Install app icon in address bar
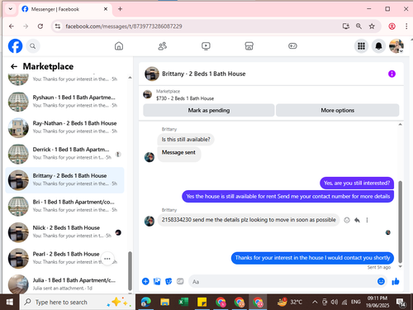The image size is (413, 310). (346, 26)
